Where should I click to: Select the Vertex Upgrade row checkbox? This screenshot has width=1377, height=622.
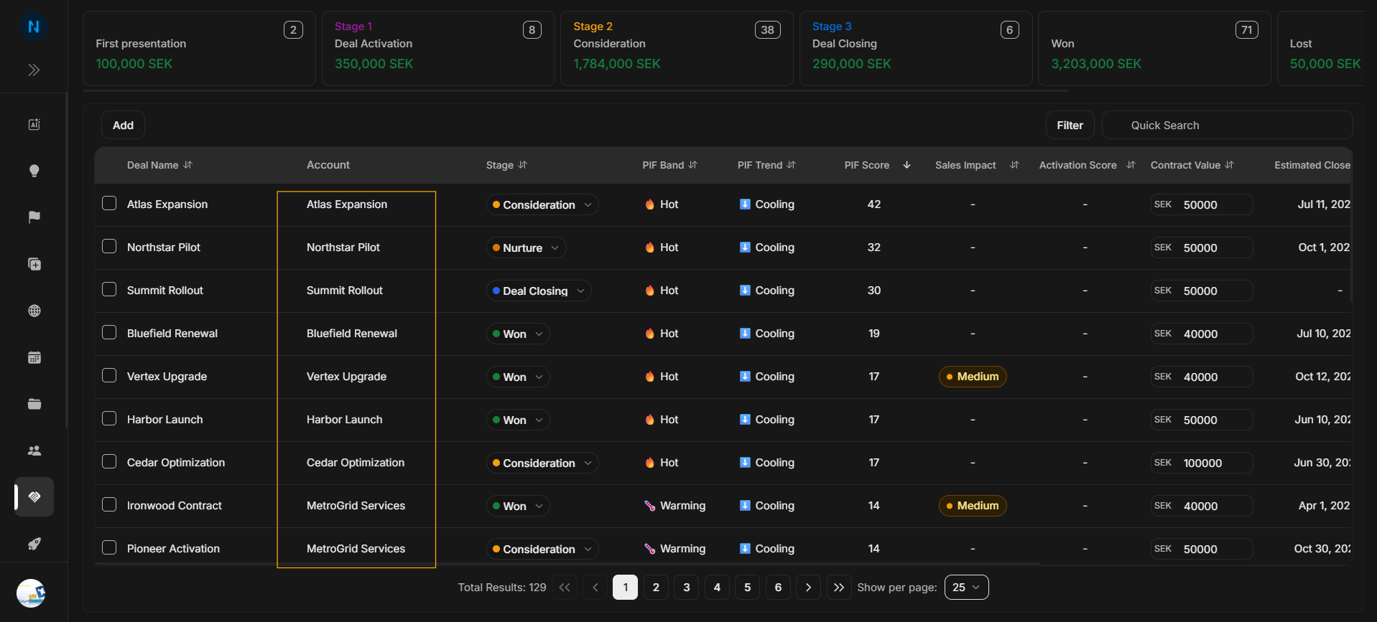click(109, 375)
